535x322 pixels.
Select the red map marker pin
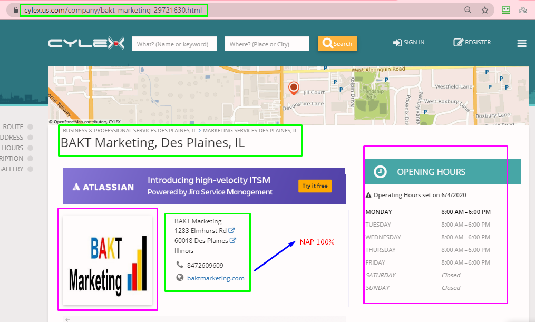pos(294,87)
